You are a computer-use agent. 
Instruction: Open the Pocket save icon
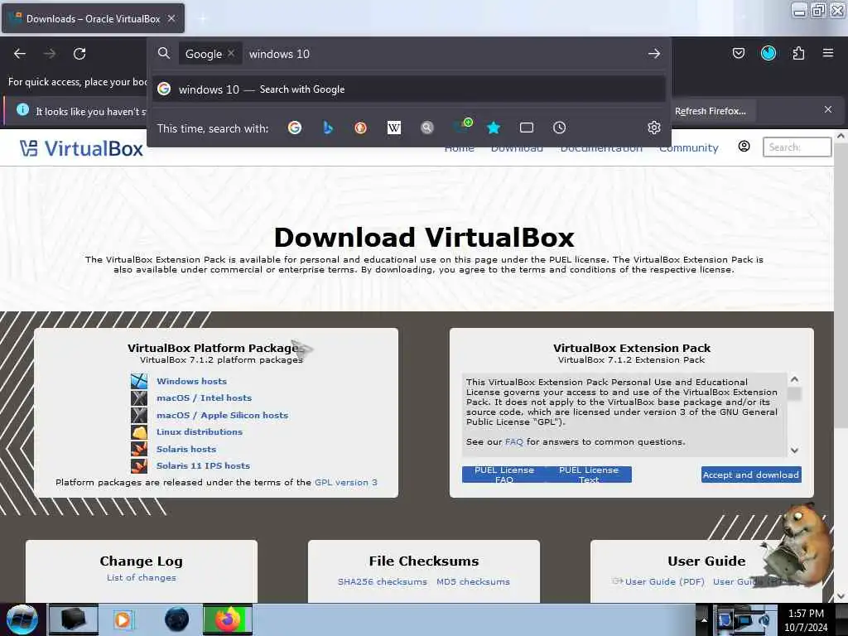pyautogui.click(x=738, y=53)
